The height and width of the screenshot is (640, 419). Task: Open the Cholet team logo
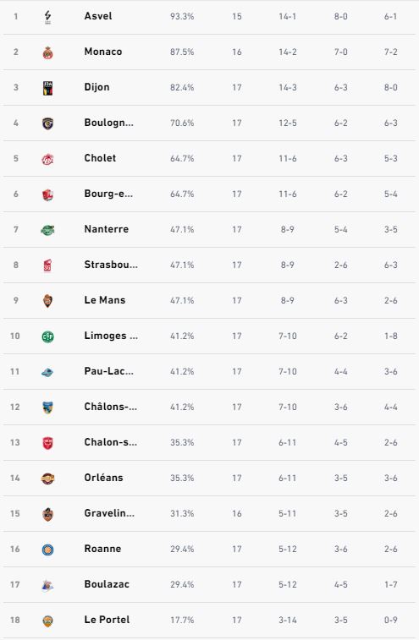48,159
